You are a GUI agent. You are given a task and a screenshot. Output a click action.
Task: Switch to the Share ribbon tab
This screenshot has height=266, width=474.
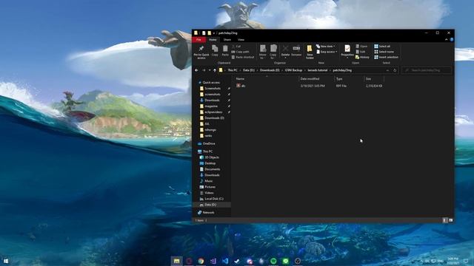tap(227, 39)
